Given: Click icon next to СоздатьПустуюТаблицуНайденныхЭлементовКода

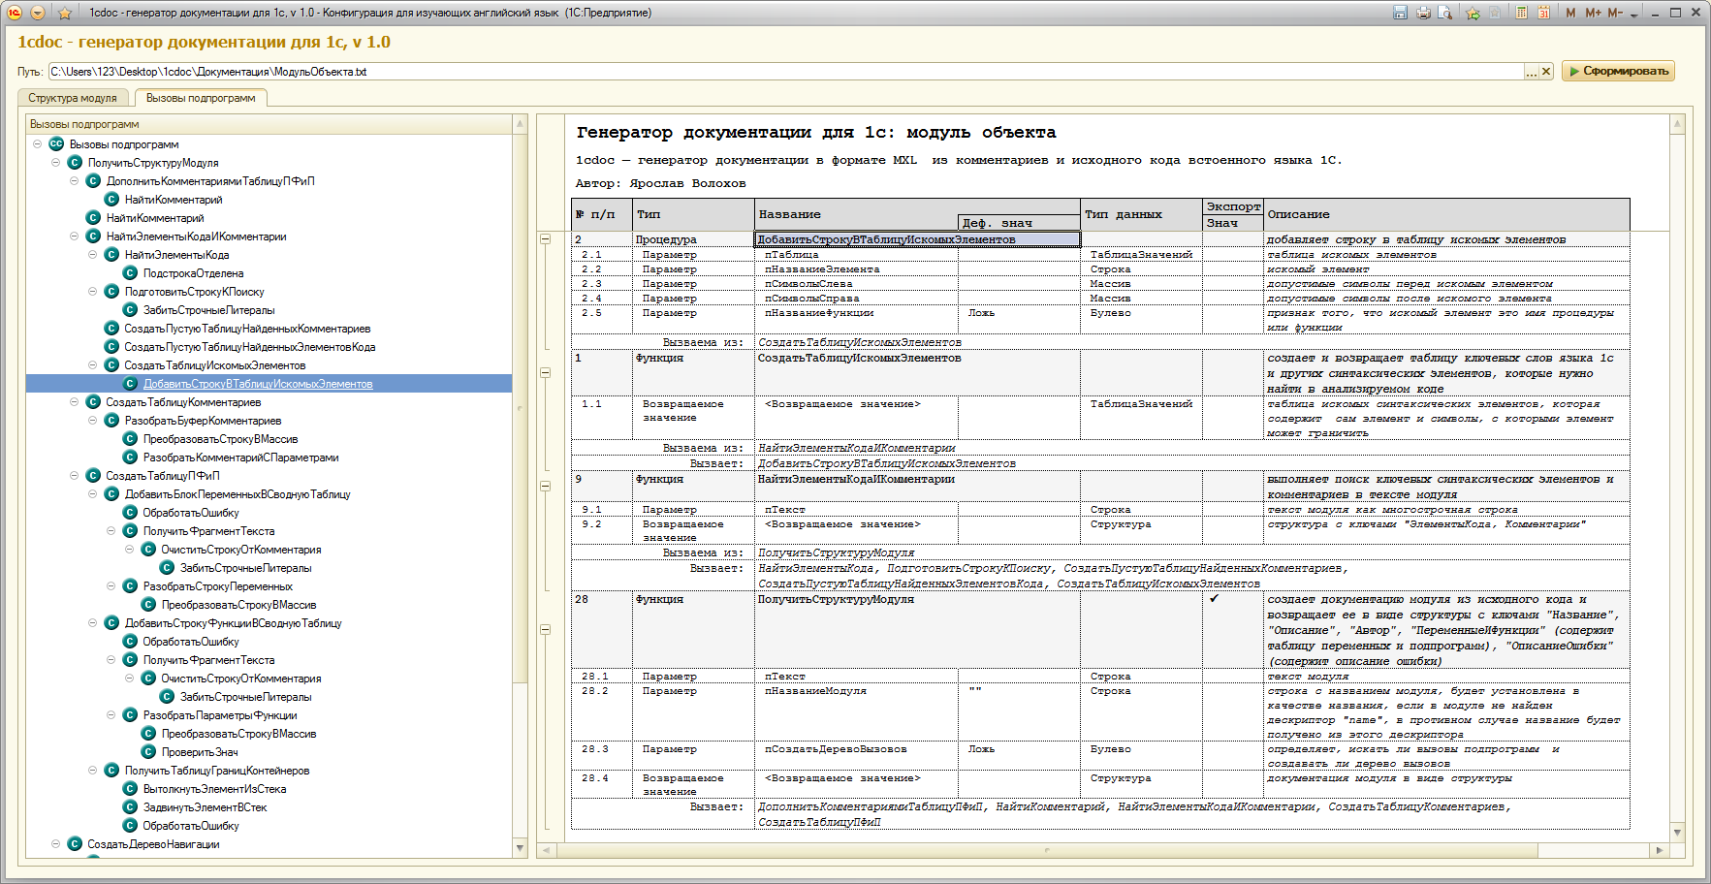Looking at the screenshot, I should (x=111, y=347).
